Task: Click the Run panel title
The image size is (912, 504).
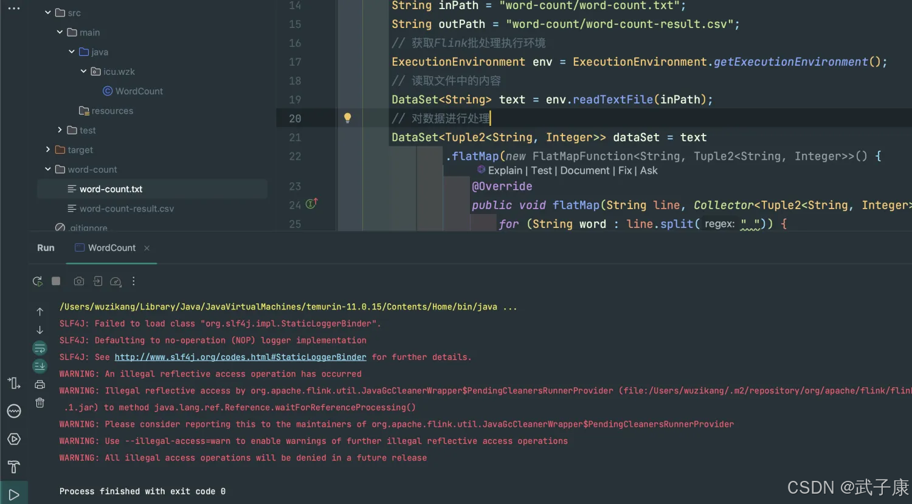Action: [46, 248]
